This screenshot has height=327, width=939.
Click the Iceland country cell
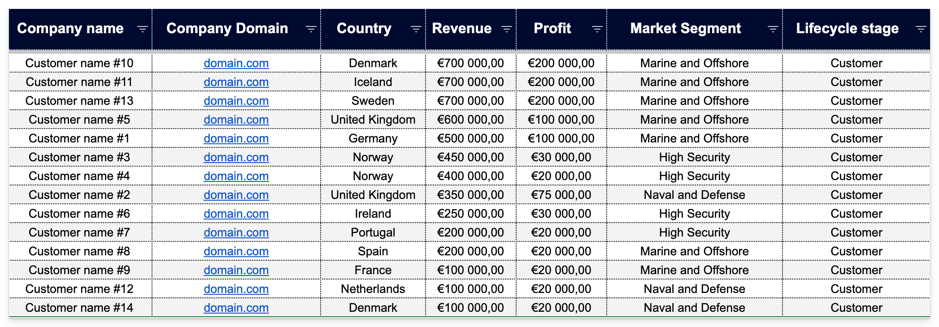point(373,82)
